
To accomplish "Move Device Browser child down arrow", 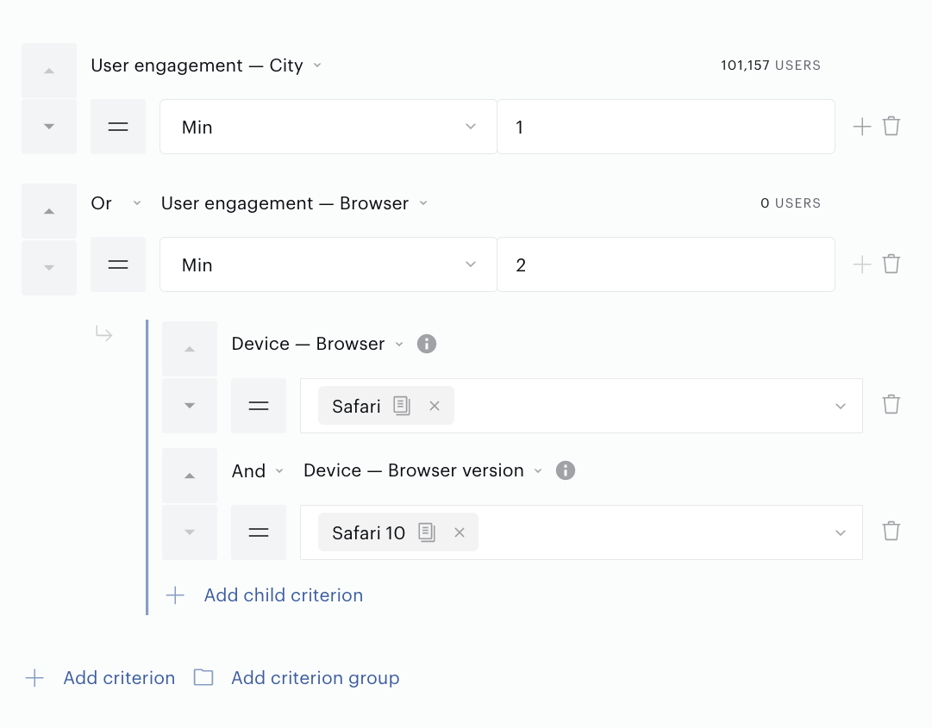I will [x=190, y=406].
